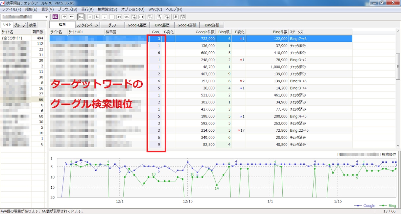Select the row with status Bing:7→6

point(201,39)
